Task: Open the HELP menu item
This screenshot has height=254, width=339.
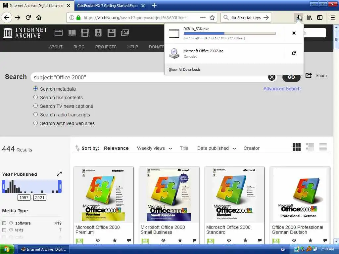Action: click(x=132, y=47)
